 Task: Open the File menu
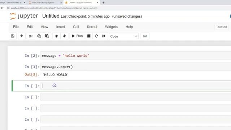[16, 27]
